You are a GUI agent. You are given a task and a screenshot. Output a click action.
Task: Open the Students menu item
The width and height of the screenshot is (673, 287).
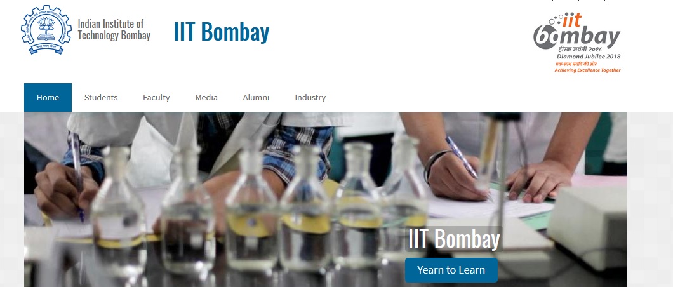pos(101,97)
